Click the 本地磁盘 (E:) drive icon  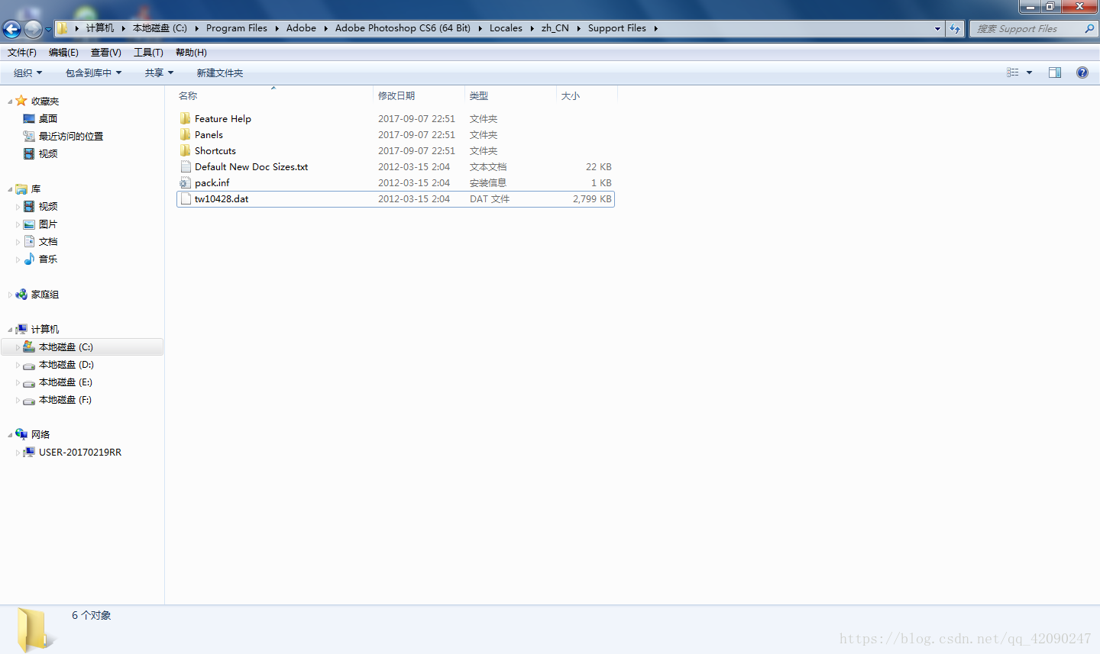[x=29, y=382]
